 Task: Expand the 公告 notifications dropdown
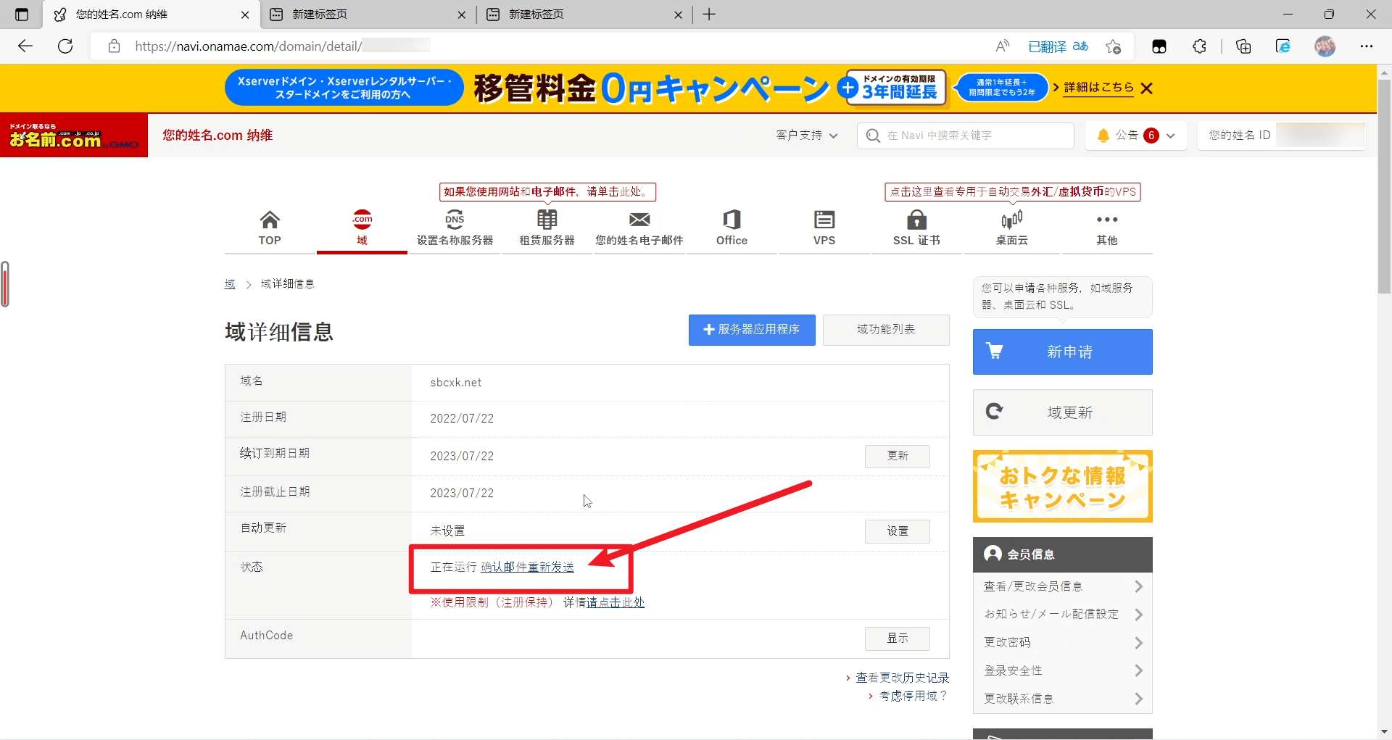coord(1135,136)
